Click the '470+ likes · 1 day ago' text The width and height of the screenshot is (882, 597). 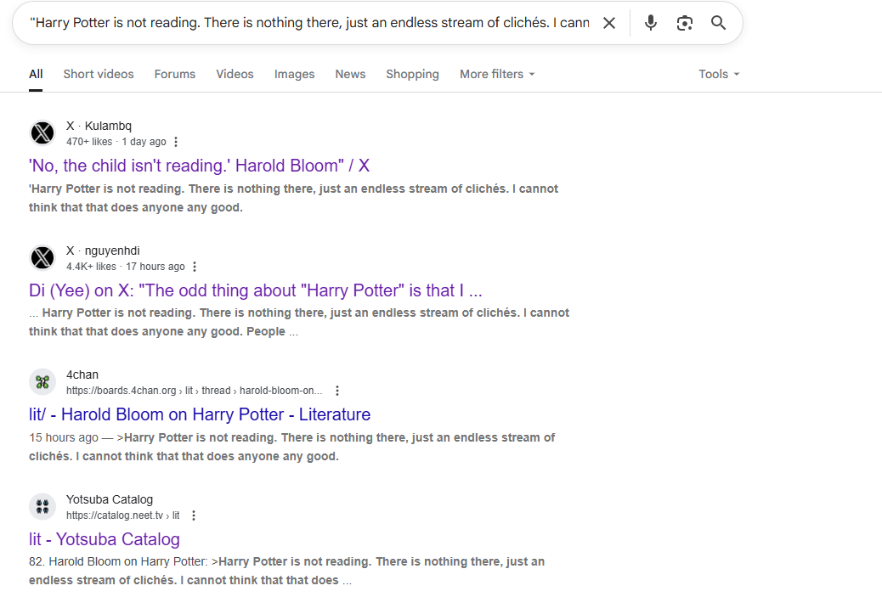point(116,142)
